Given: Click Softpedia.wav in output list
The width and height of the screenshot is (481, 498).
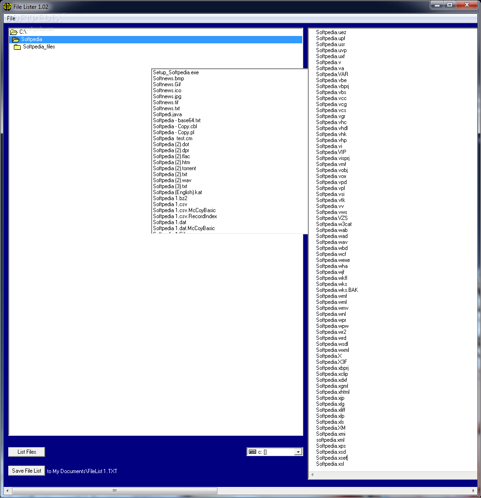Looking at the screenshot, I should pyautogui.click(x=332, y=243).
